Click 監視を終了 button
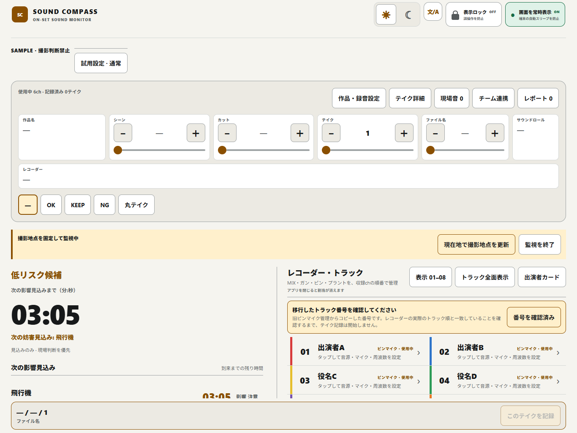This screenshot has height=433, width=577. point(540,244)
